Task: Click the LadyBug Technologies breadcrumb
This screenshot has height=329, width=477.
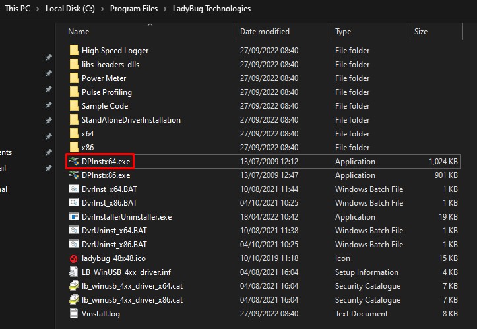Action: 212,9
